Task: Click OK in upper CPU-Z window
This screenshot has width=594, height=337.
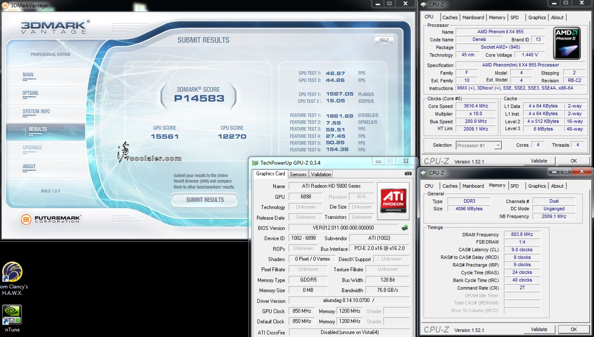Action: 574,161
